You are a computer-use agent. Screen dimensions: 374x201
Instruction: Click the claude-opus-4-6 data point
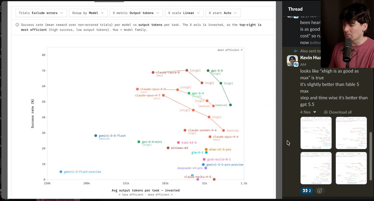click(210, 137)
